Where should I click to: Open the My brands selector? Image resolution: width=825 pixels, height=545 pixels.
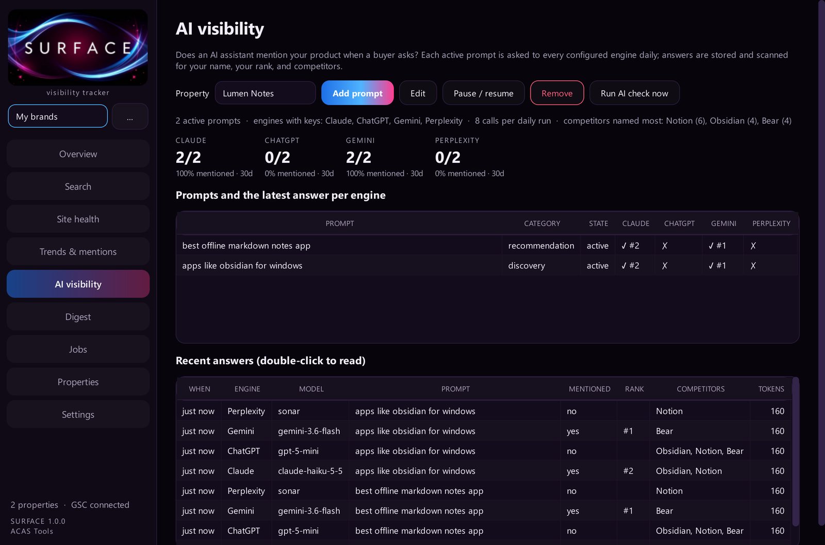tap(58, 116)
